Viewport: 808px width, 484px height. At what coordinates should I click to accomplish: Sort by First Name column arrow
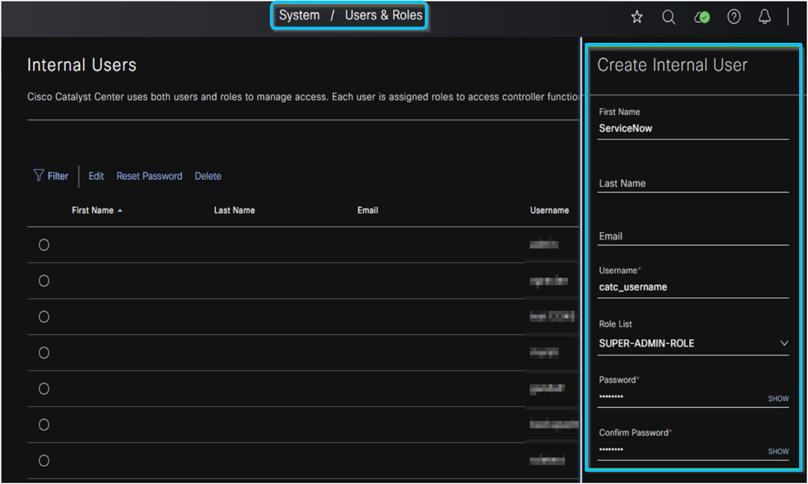(x=120, y=210)
